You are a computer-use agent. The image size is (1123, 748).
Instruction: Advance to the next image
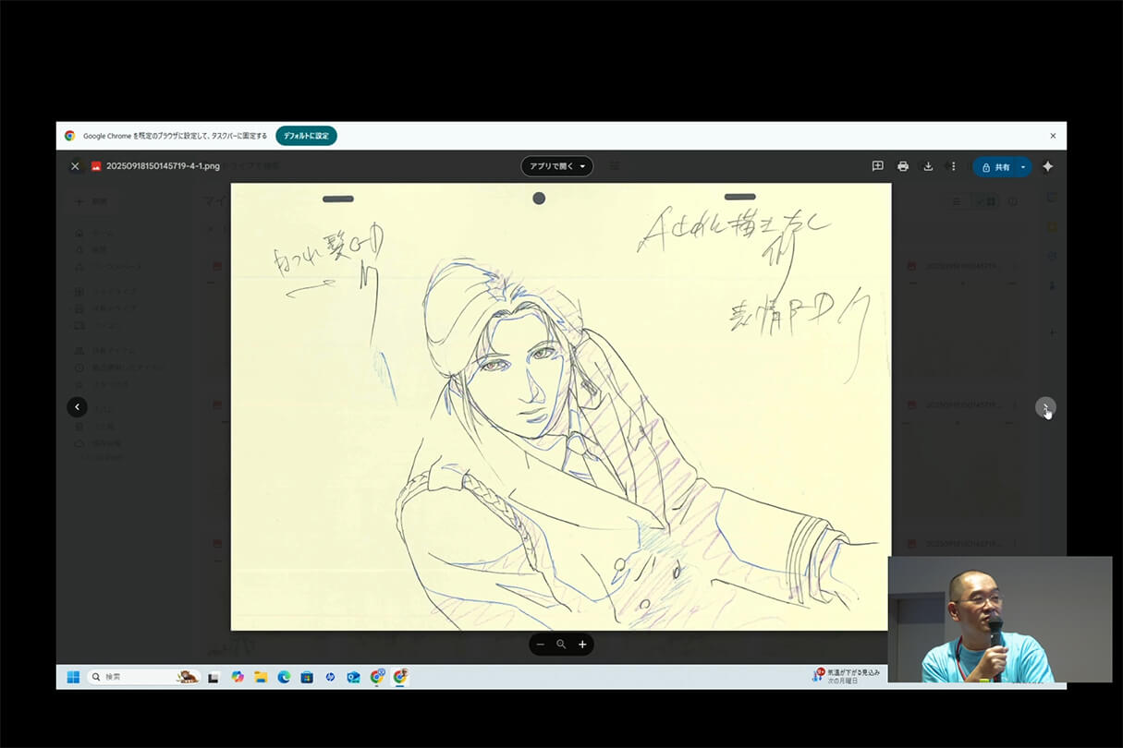(1045, 407)
